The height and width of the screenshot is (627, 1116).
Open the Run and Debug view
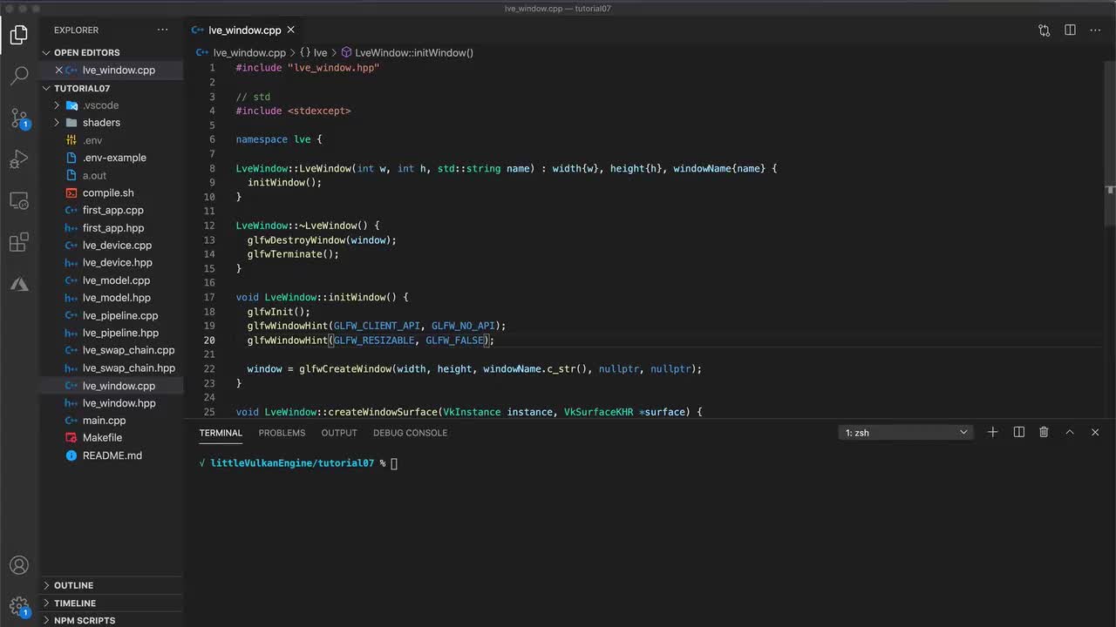coord(19,159)
